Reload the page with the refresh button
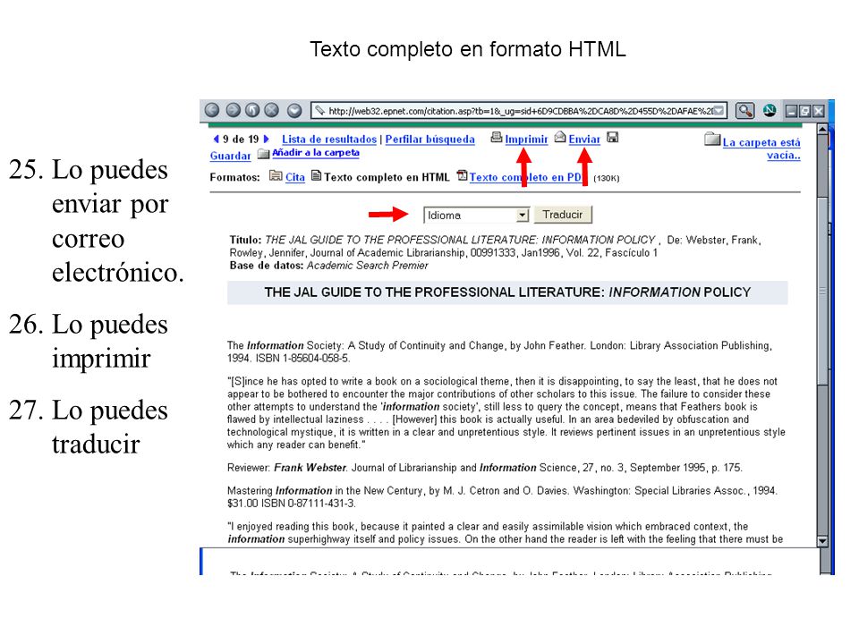Screen dimensions: 859x644 click(x=252, y=111)
